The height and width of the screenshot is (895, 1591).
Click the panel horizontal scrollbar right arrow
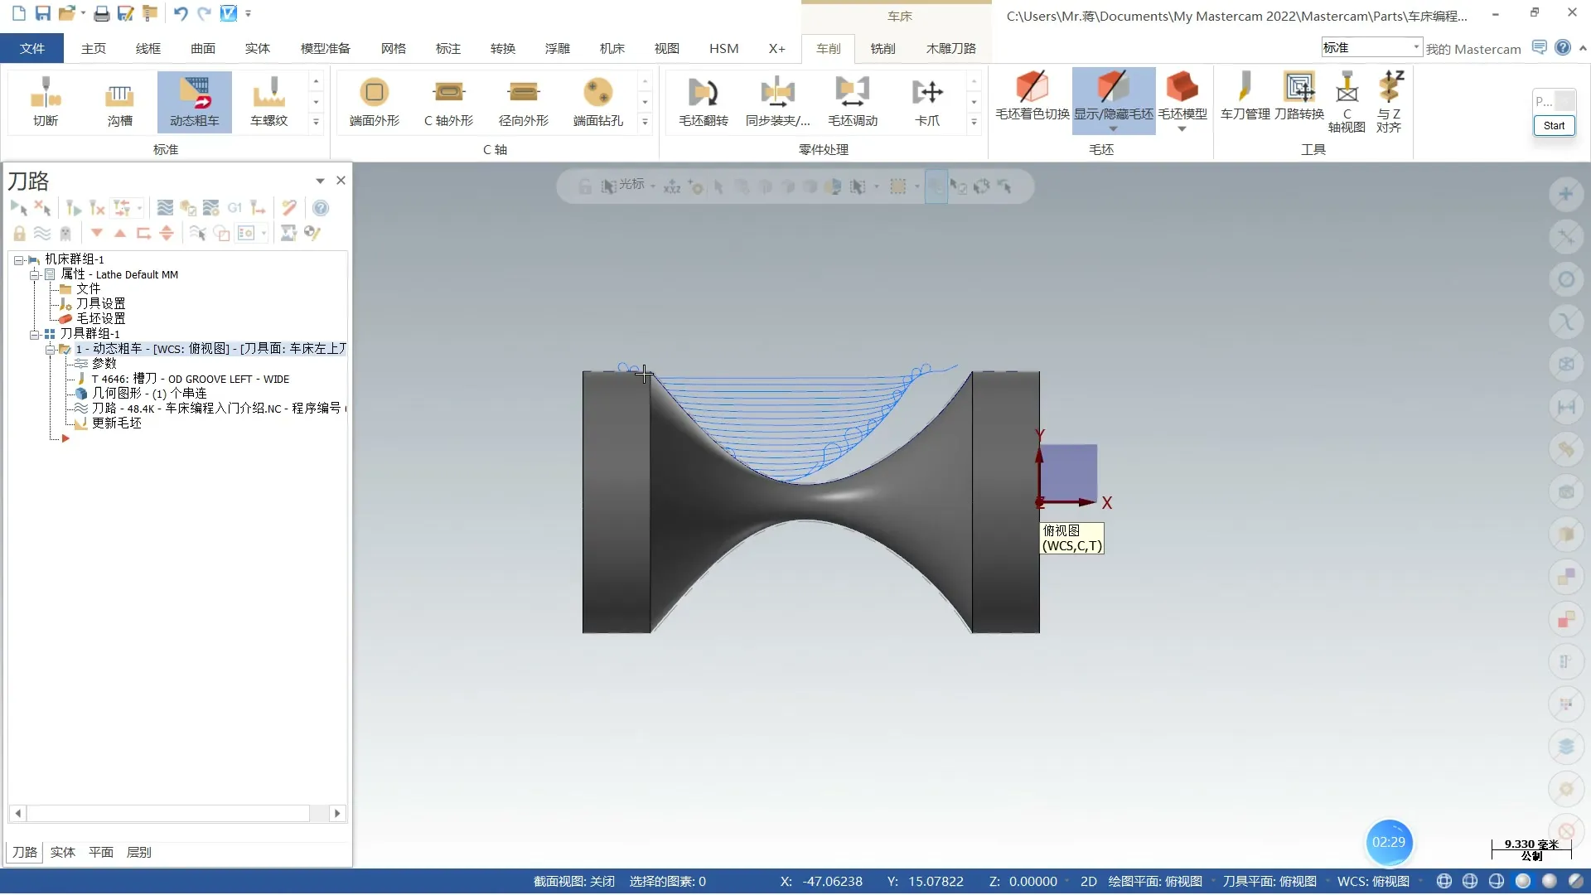pyautogui.click(x=336, y=814)
